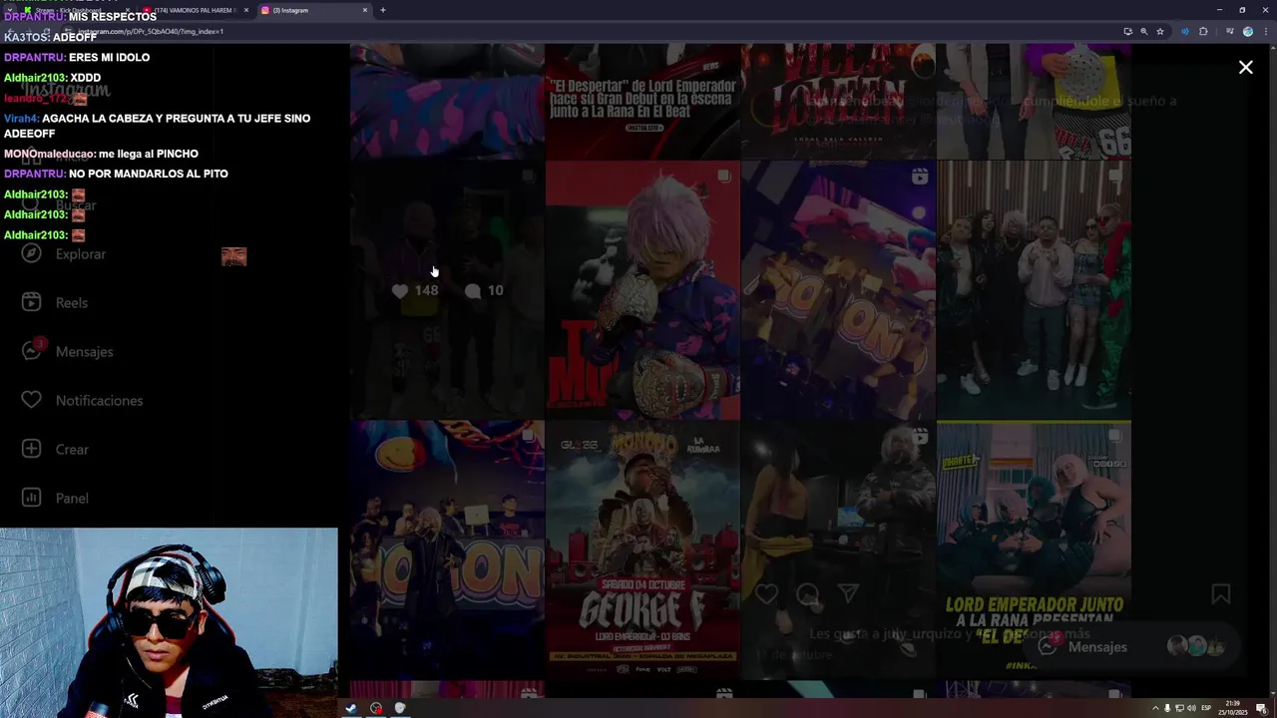Click the zoom magnifier icon in address bar
The height and width of the screenshot is (718, 1277).
1144,31
